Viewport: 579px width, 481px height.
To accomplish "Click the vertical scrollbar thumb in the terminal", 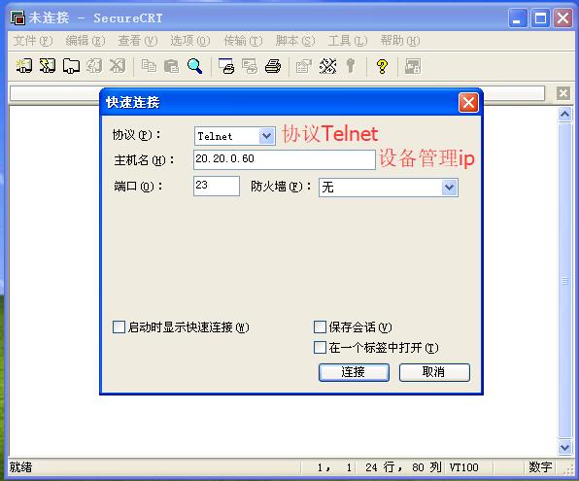I will coord(564,281).
